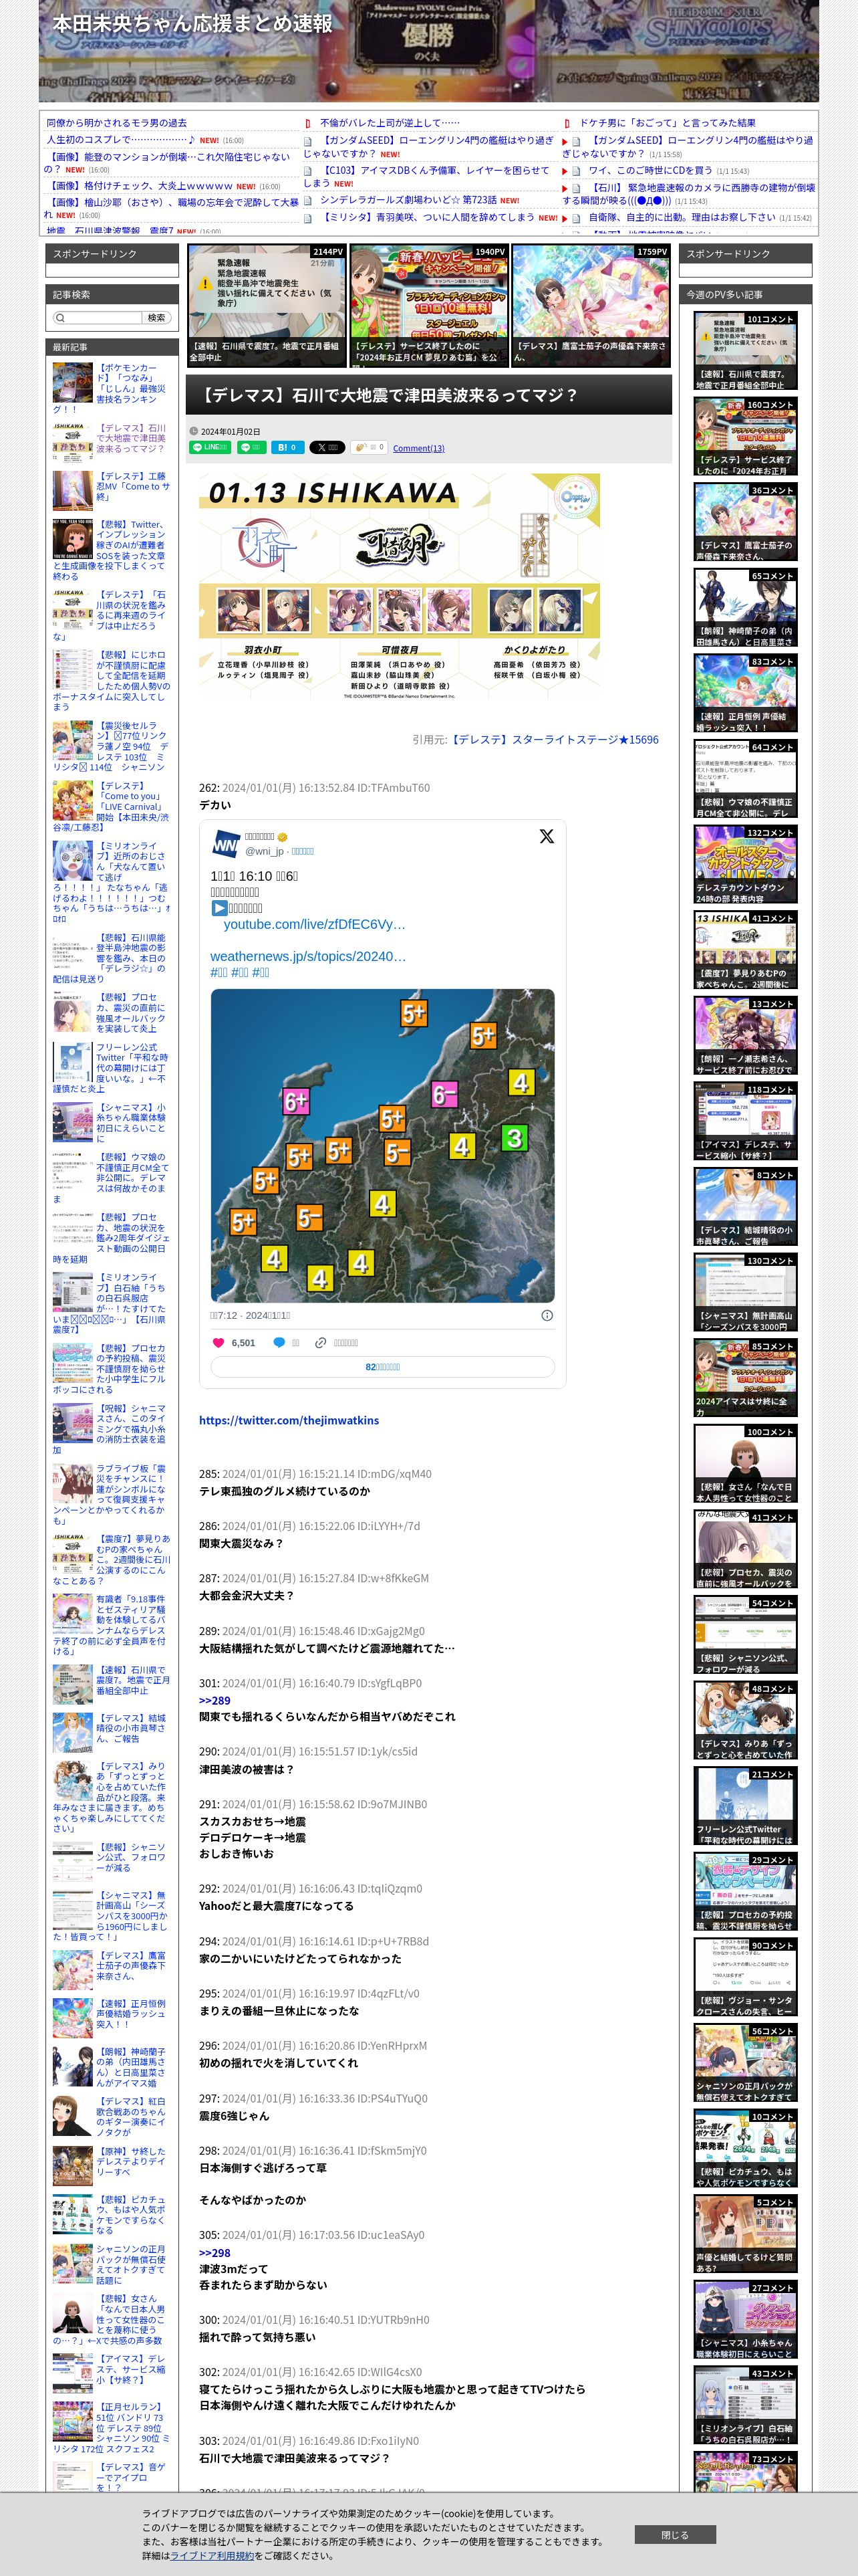Open 130コメント【シャニマス】popular thumbnail
The height and width of the screenshot is (2576, 858).
pos(745,1292)
